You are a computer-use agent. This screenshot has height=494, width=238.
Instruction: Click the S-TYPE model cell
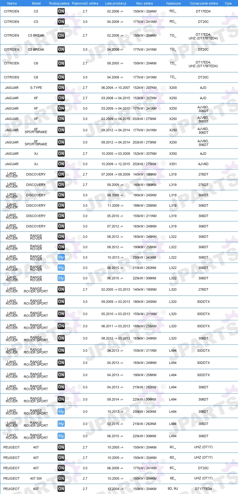36,88
